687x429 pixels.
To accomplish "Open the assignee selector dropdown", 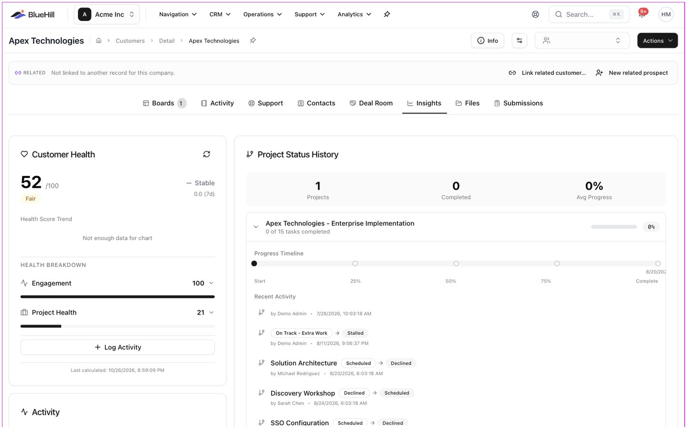I will coord(582,41).
